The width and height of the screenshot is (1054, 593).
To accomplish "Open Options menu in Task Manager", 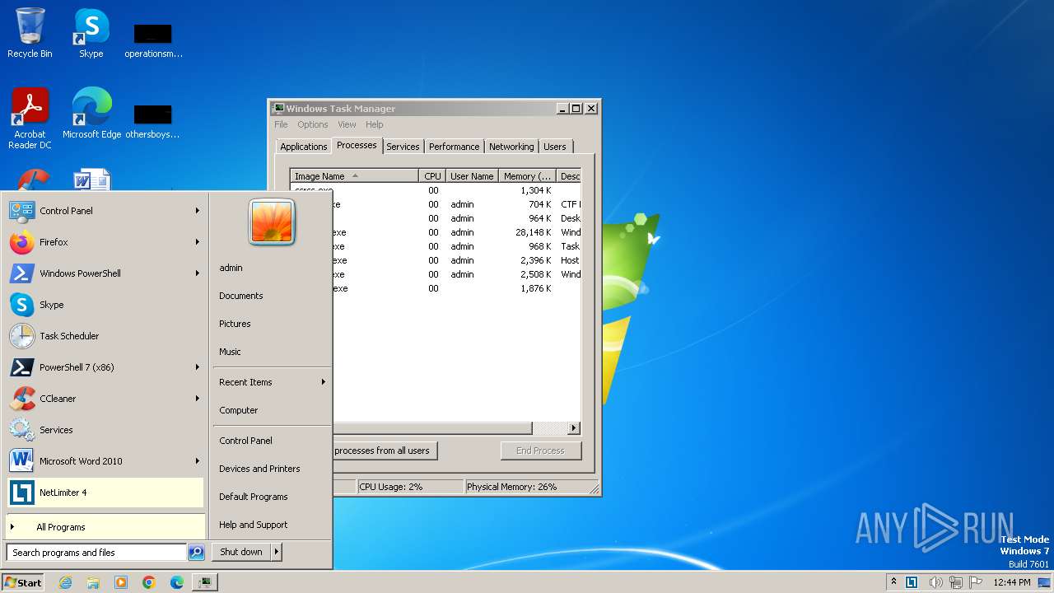I will tap(313, 124).
